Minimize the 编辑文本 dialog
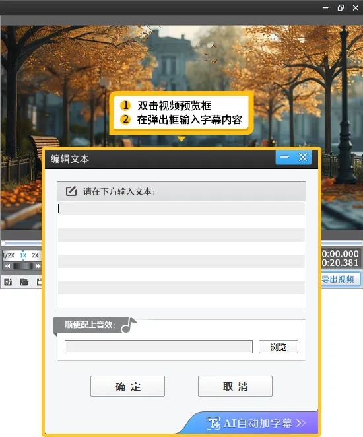363x437 pixels. point(284,157)
